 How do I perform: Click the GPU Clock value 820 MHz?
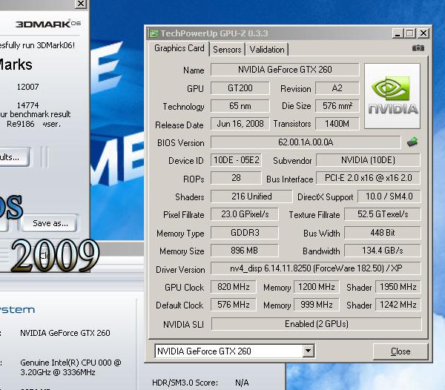tap(234, 287)
